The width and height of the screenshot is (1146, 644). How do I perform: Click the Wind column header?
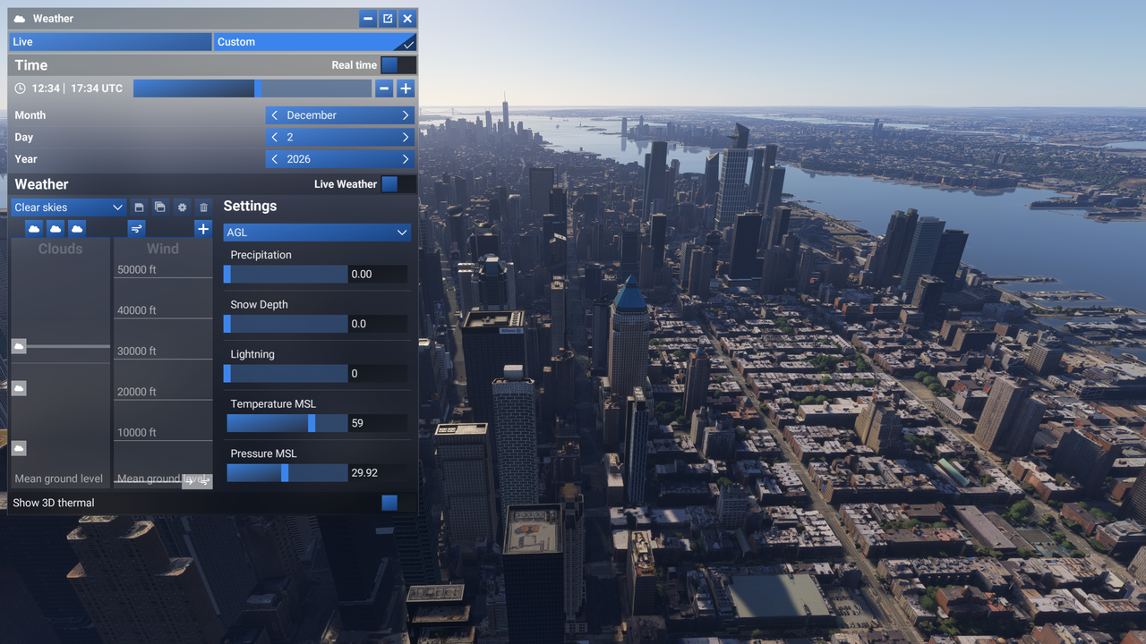(x=163, y=249)
